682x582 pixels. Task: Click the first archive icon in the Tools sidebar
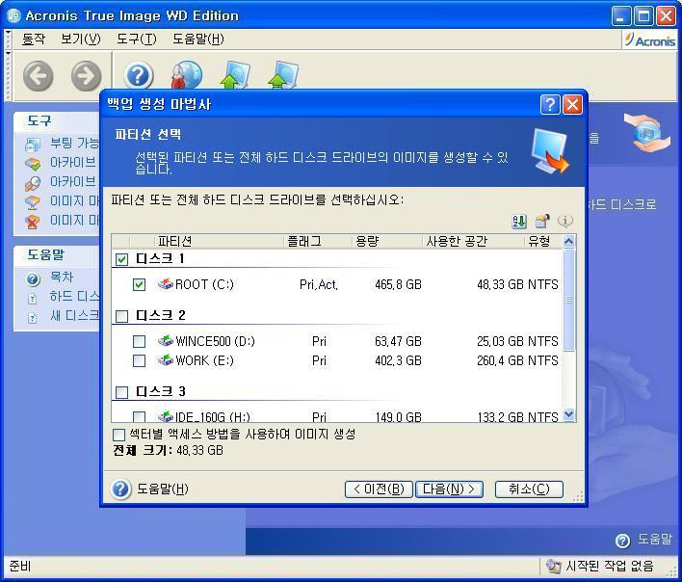click(33, 164)
